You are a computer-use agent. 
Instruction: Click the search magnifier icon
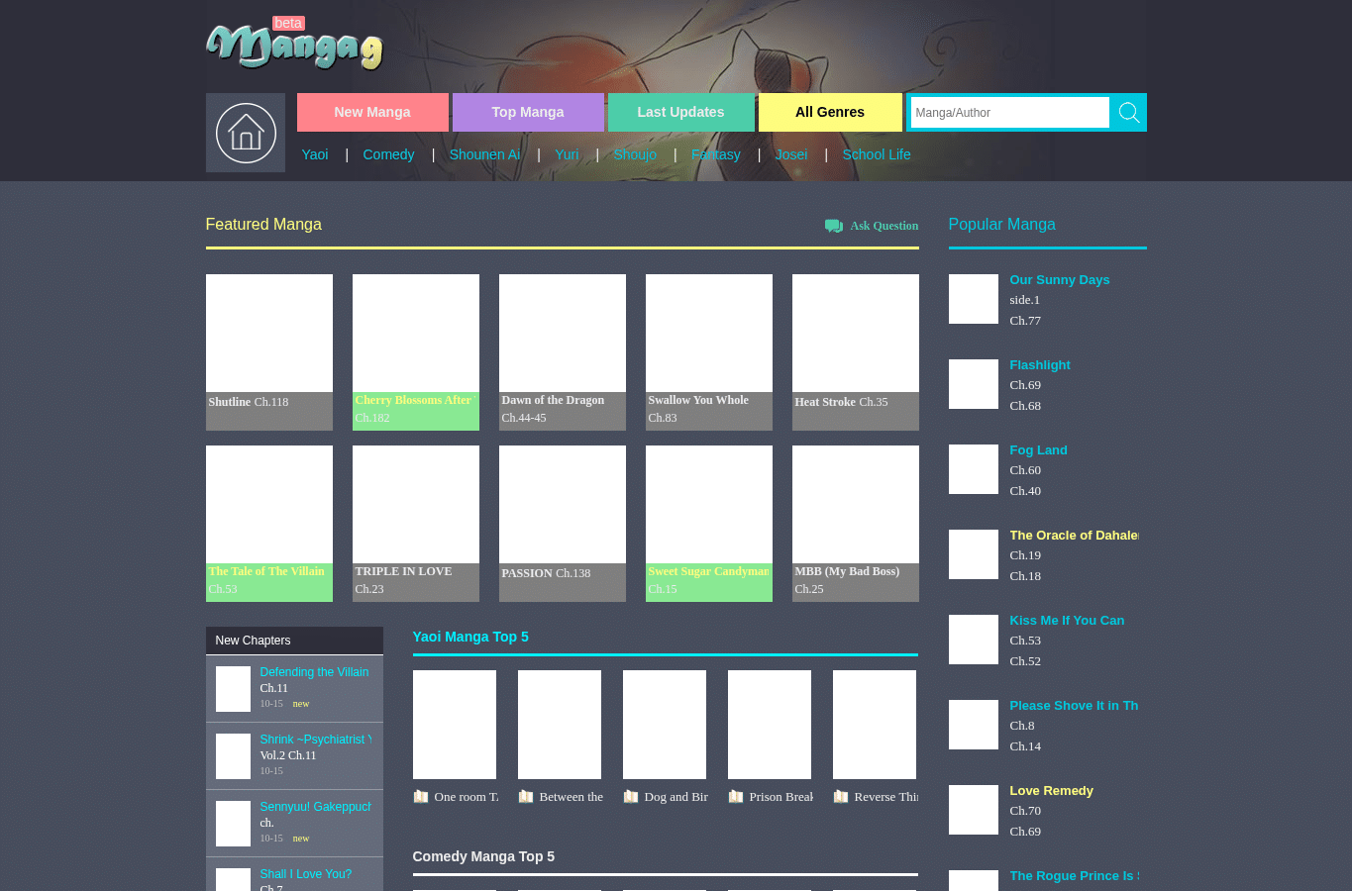[x=1128, y=113]
